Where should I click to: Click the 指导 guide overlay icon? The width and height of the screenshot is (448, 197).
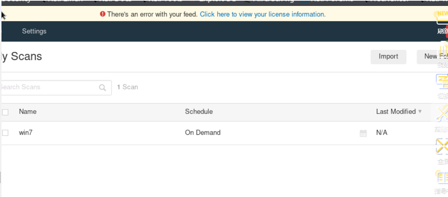(x=442, y=178)
